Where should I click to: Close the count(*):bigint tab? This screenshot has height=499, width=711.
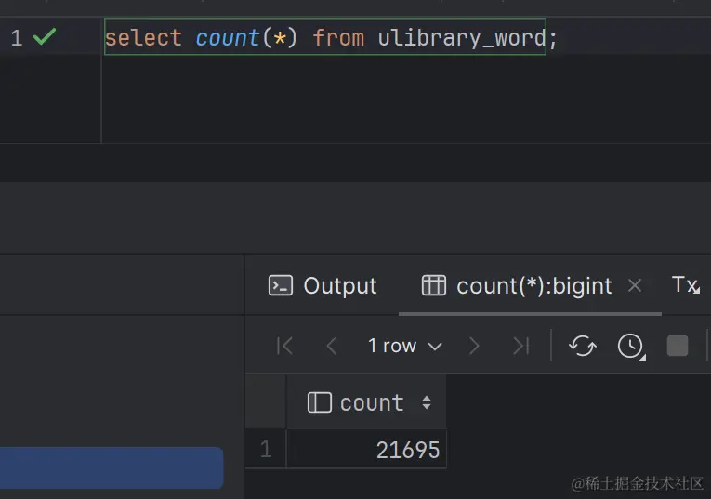[635, 285]
